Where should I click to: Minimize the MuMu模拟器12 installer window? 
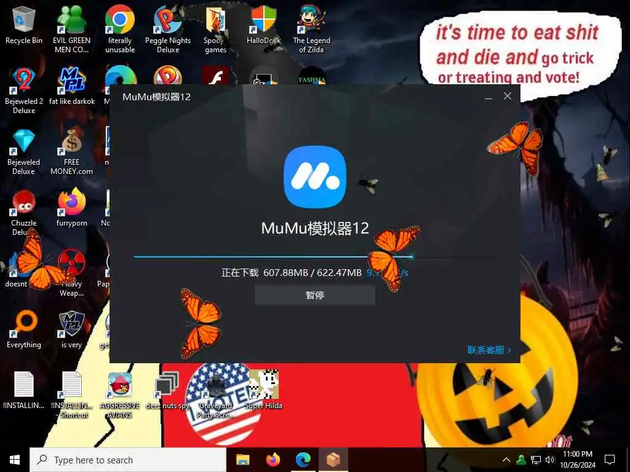click(488, 96)
